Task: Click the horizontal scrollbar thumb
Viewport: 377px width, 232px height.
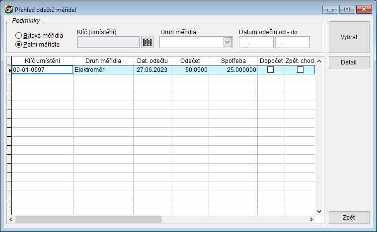Action: pos(88,219)
